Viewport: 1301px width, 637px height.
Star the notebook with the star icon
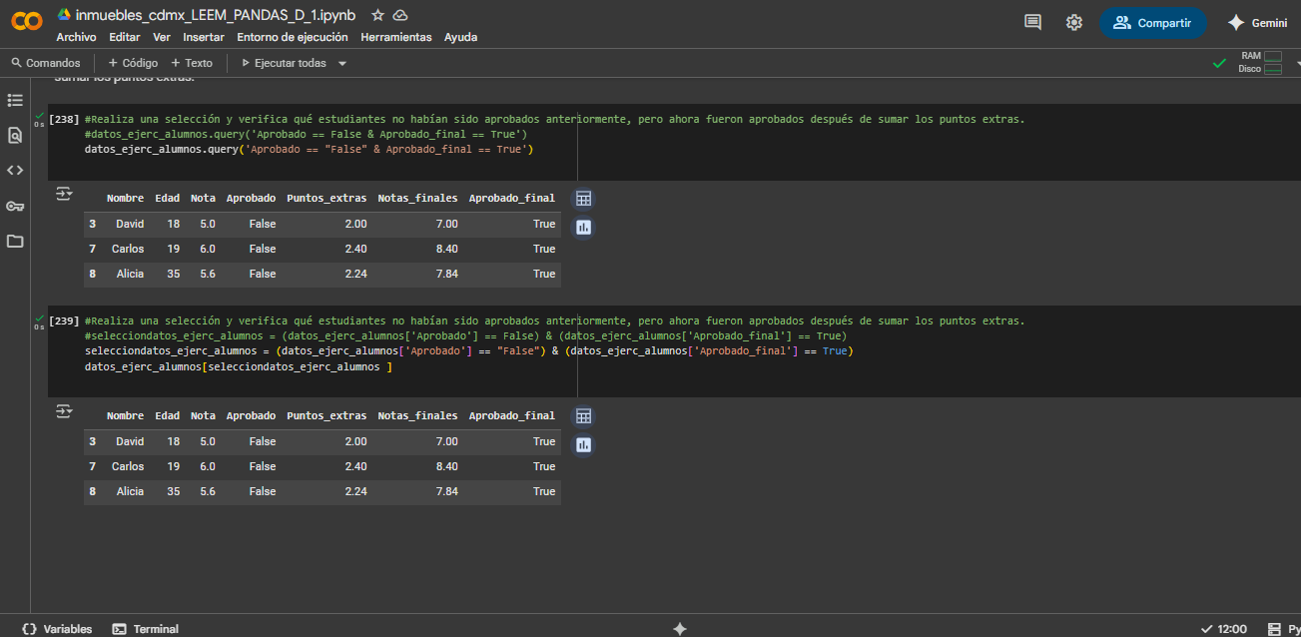(377, 15)
